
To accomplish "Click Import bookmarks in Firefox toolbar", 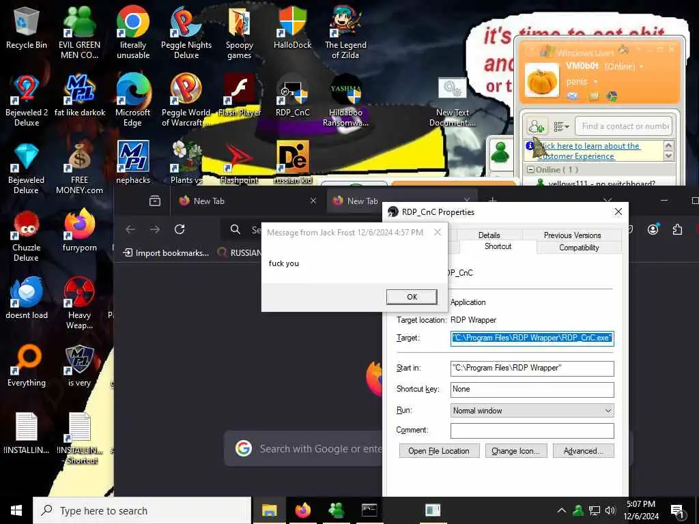I will pos(166,252).
